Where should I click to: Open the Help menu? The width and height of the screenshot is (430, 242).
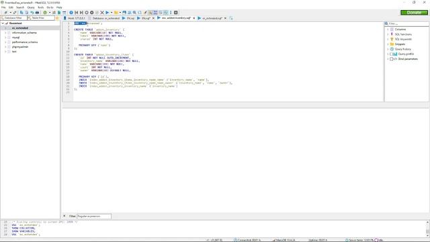coord(59,7)
